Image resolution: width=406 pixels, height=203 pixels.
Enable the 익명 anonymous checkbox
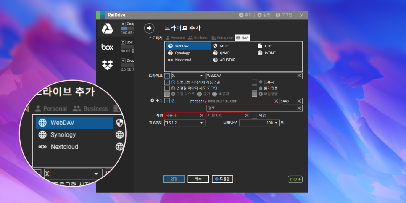coord(255,116)
